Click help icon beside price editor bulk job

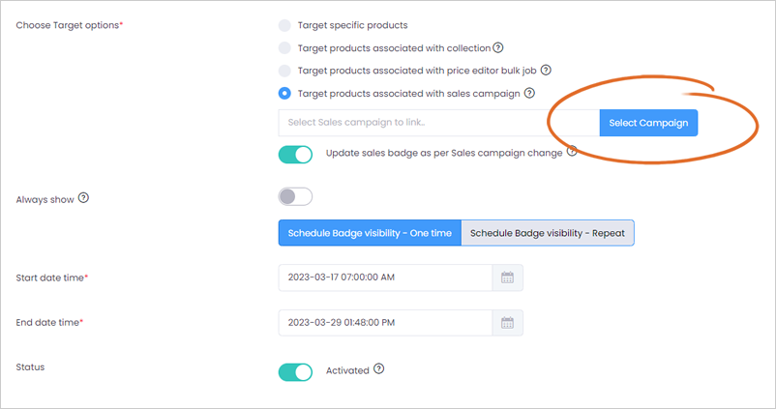546,70
